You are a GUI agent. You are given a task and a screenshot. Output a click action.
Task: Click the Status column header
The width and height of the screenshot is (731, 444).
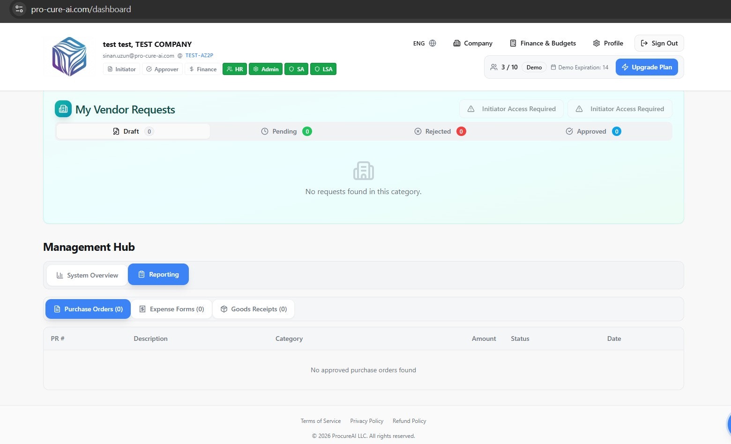click(520, 339)
